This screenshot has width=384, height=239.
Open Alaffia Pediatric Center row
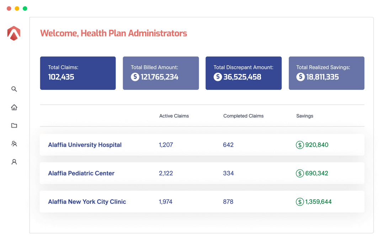click(81, 173)
